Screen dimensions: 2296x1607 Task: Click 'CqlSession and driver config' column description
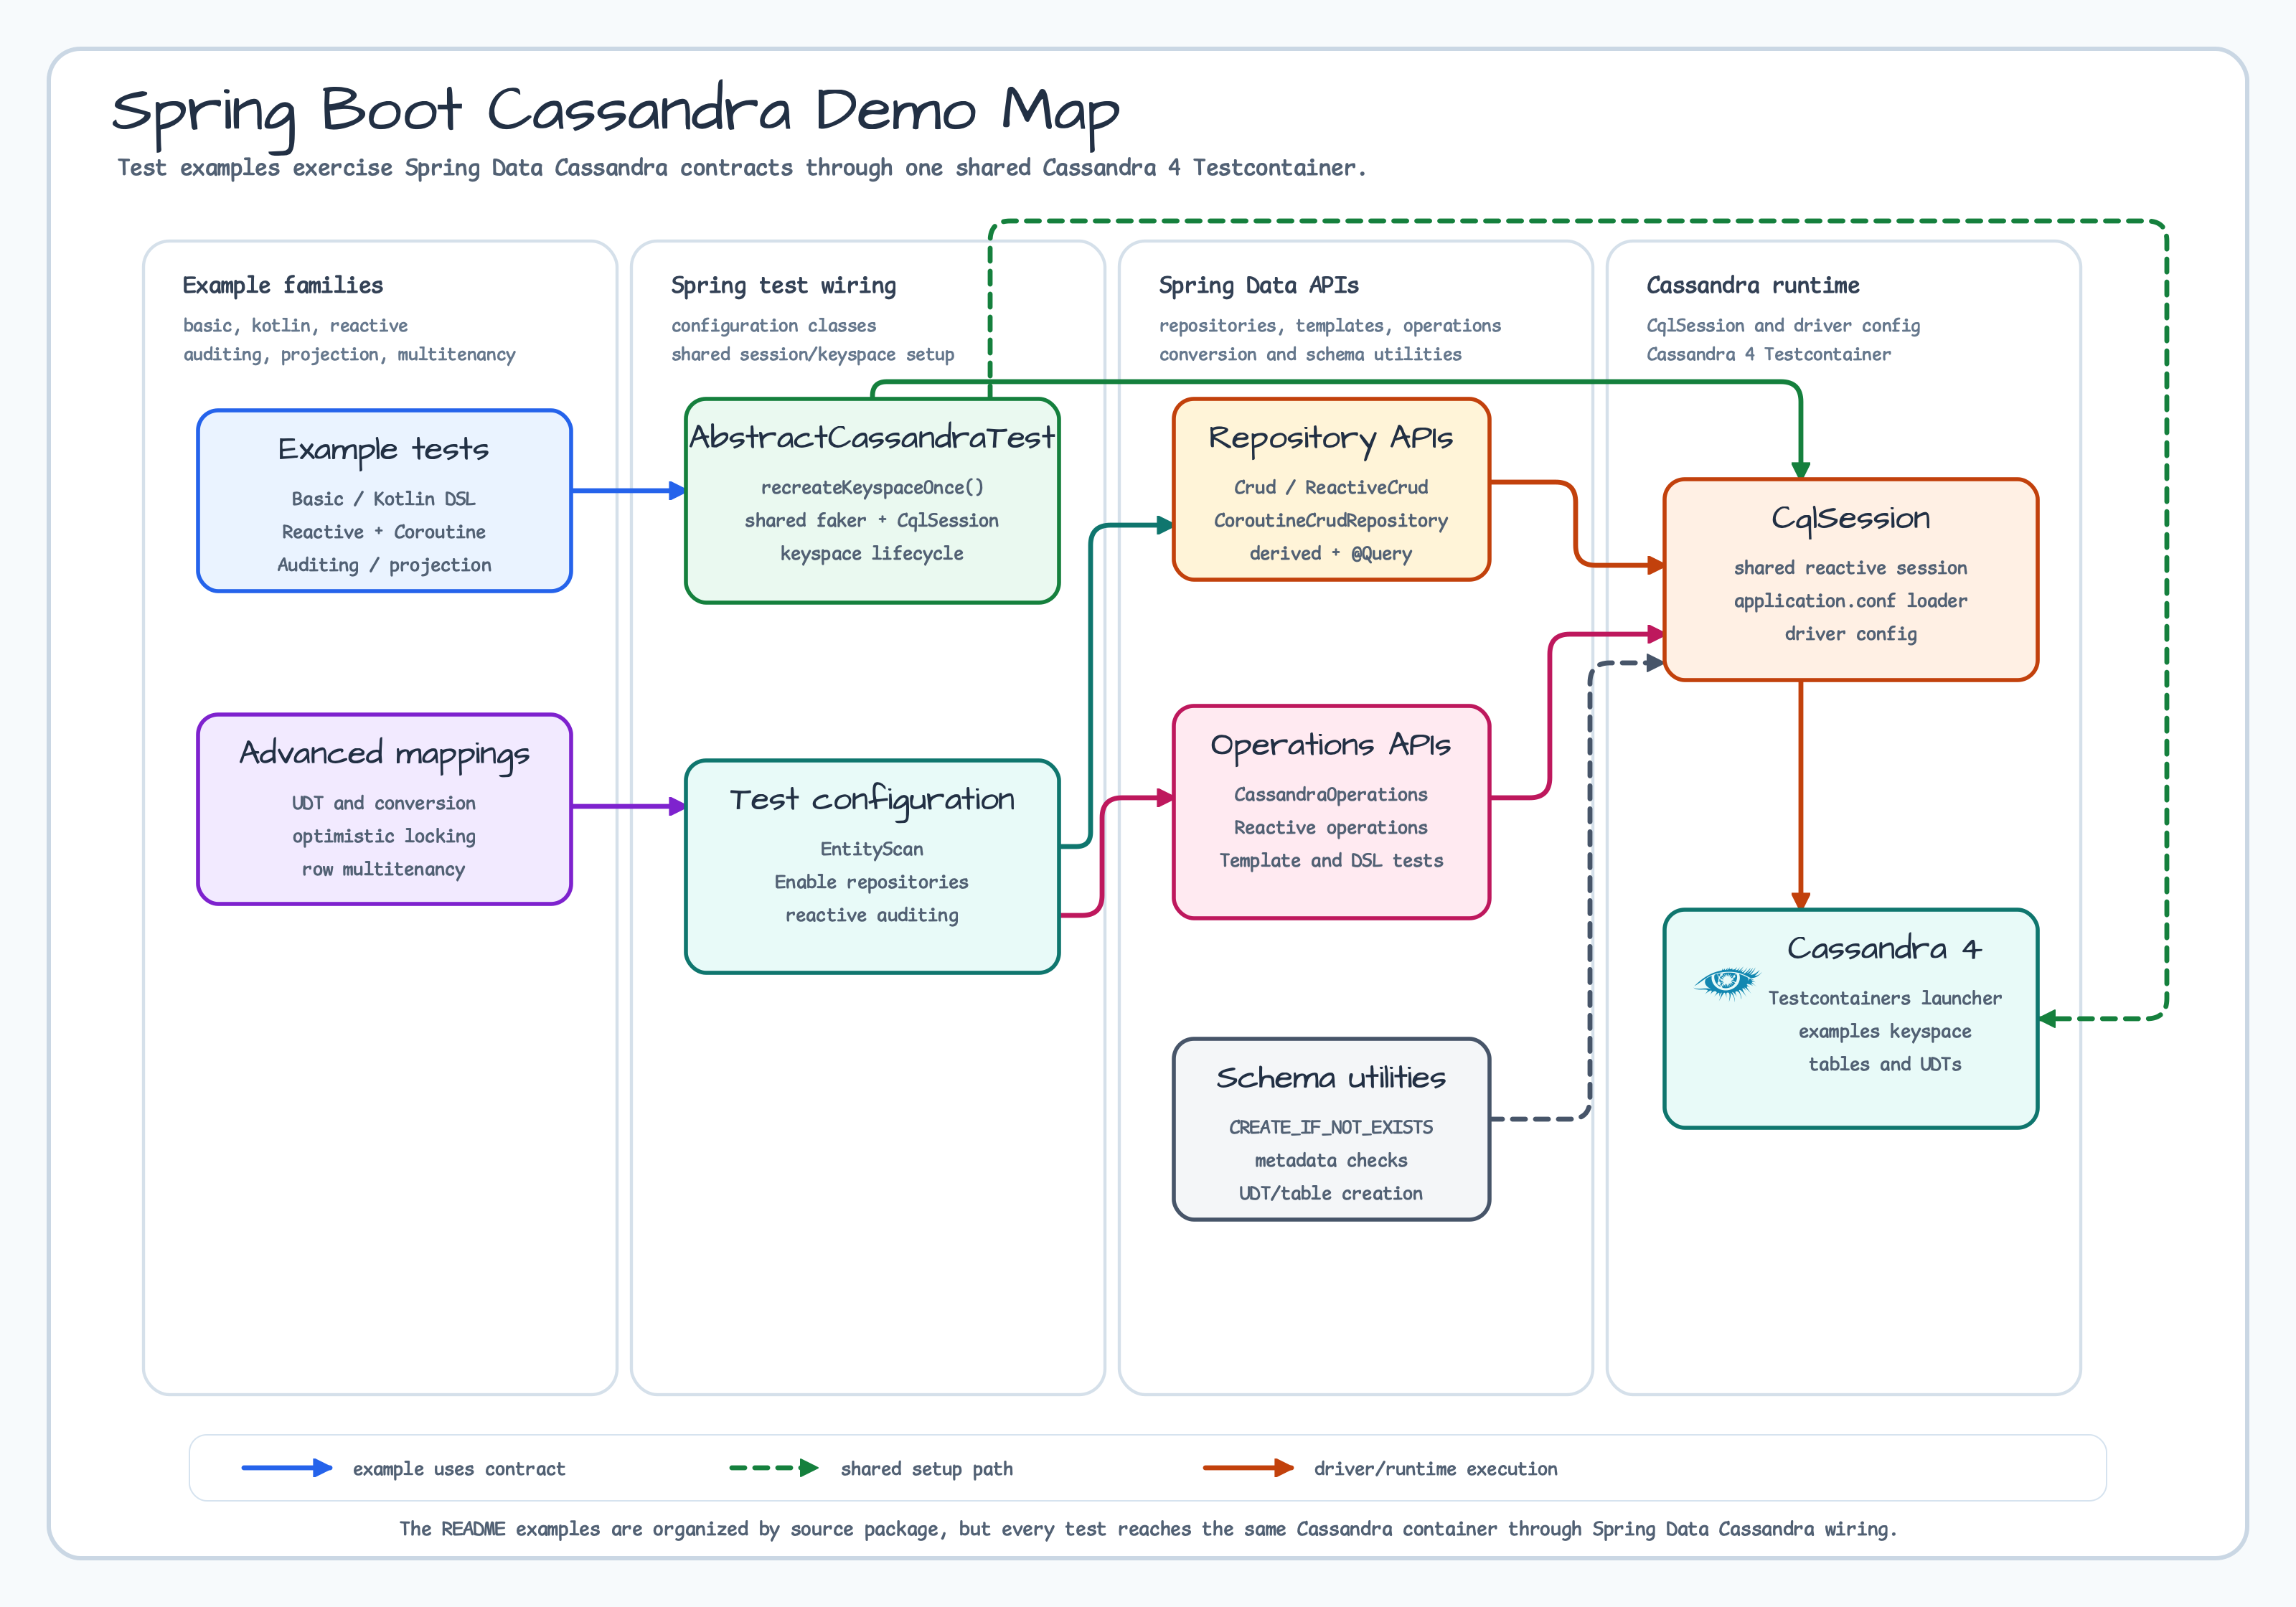pyautogui.click(x=1783, y=325)
